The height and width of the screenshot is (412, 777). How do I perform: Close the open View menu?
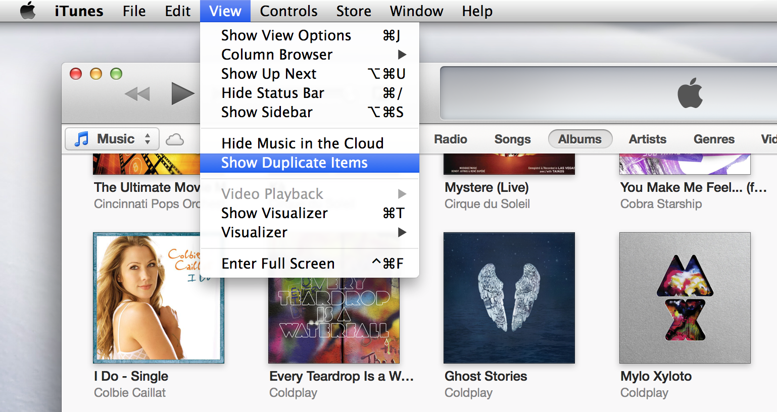click(225, 11)
